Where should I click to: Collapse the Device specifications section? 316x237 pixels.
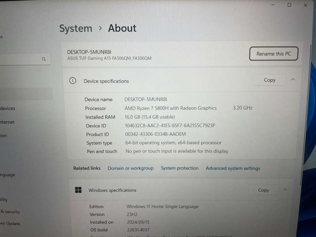(293, 80)
